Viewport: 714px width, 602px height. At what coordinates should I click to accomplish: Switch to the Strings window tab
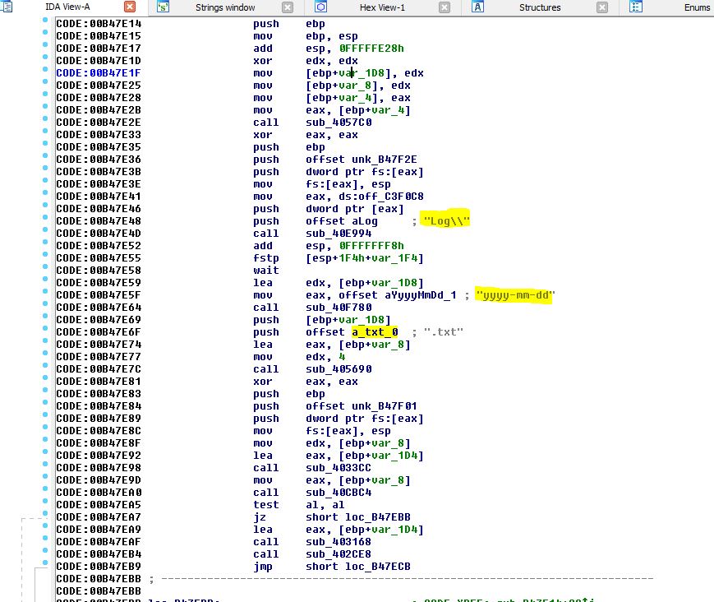pyautogui.click(x=225, y=7)
